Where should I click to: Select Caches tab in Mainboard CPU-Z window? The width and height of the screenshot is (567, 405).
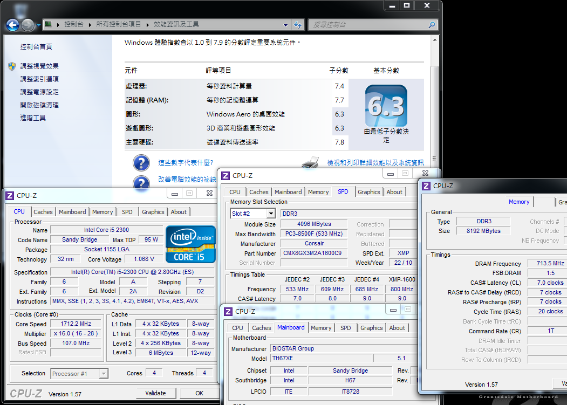tap(262, 328)
